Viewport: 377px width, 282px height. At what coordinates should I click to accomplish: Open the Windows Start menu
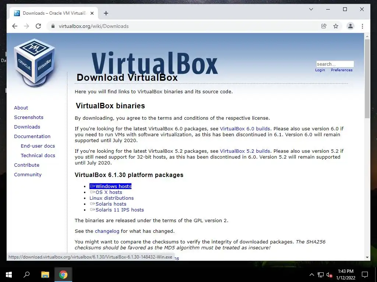[x=9, y=275]
